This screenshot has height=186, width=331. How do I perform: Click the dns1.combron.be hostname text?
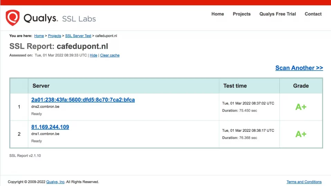tap(45, 134)
